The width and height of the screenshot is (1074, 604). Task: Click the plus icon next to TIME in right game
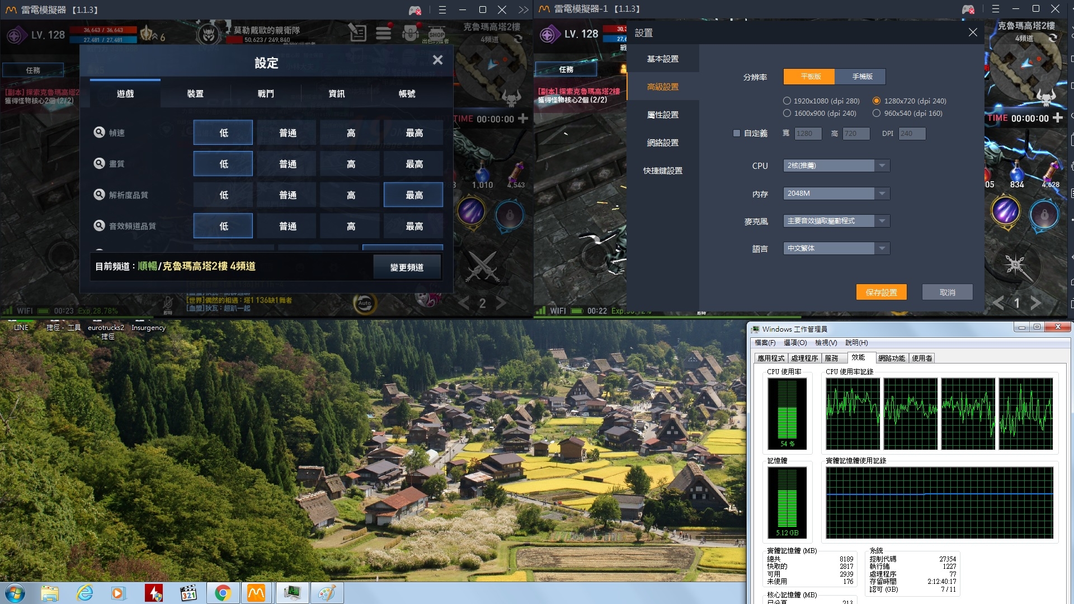click(x=1057, y=117)
